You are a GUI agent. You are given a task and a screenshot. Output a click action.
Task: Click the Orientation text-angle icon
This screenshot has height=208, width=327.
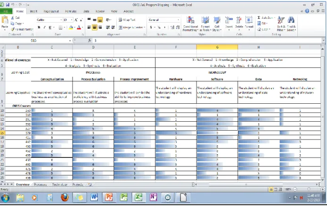pyautogui.click(x=108, y=20)
